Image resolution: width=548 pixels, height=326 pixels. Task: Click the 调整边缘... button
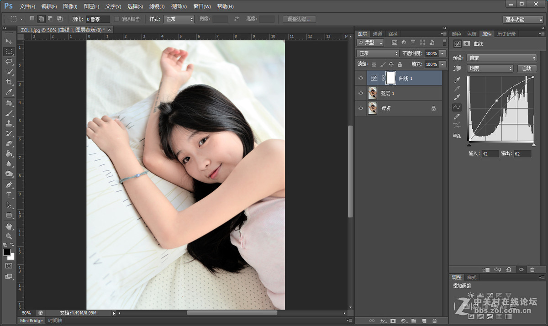coord(300,19)
